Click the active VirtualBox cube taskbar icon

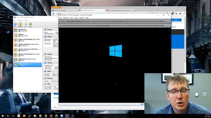(67, 116)
